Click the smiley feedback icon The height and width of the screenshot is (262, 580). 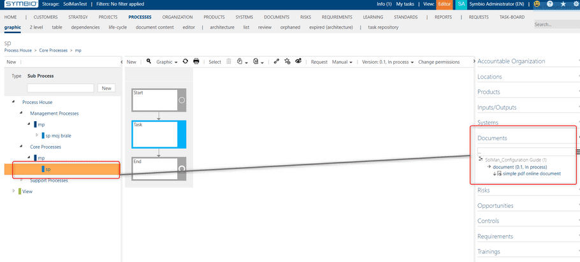point(537,4)
